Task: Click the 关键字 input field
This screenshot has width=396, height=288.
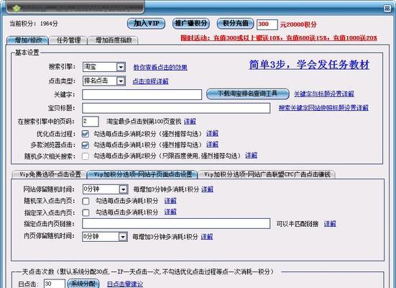Action: (x=142, y=94)
